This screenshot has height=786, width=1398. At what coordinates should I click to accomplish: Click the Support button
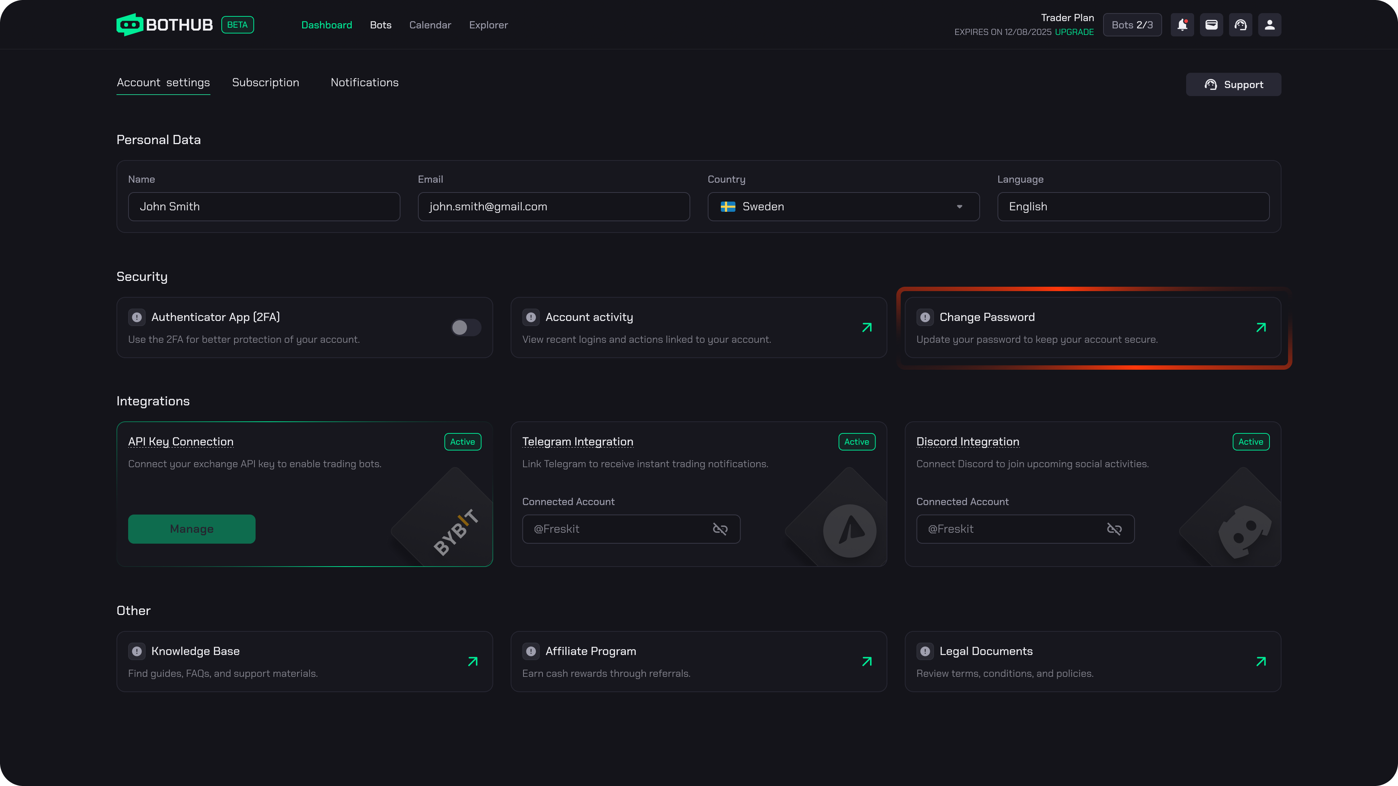click(1233, 85)
